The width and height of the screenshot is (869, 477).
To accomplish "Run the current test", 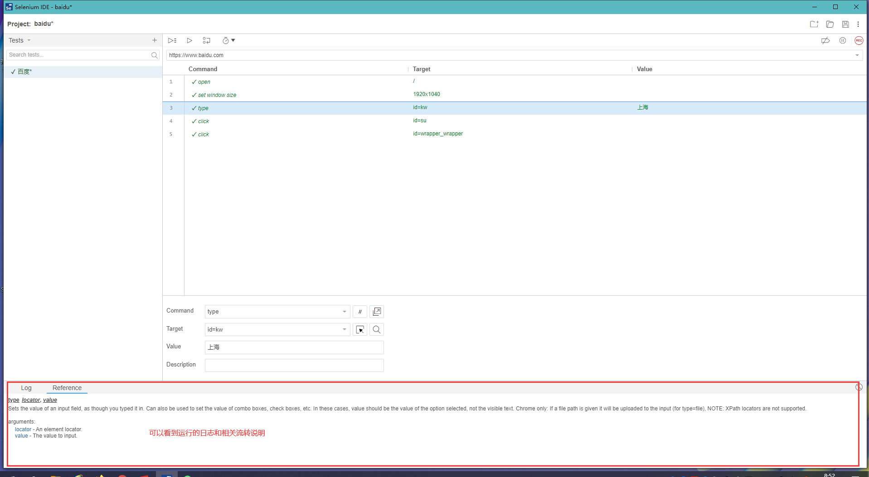I will coord(189,40).
